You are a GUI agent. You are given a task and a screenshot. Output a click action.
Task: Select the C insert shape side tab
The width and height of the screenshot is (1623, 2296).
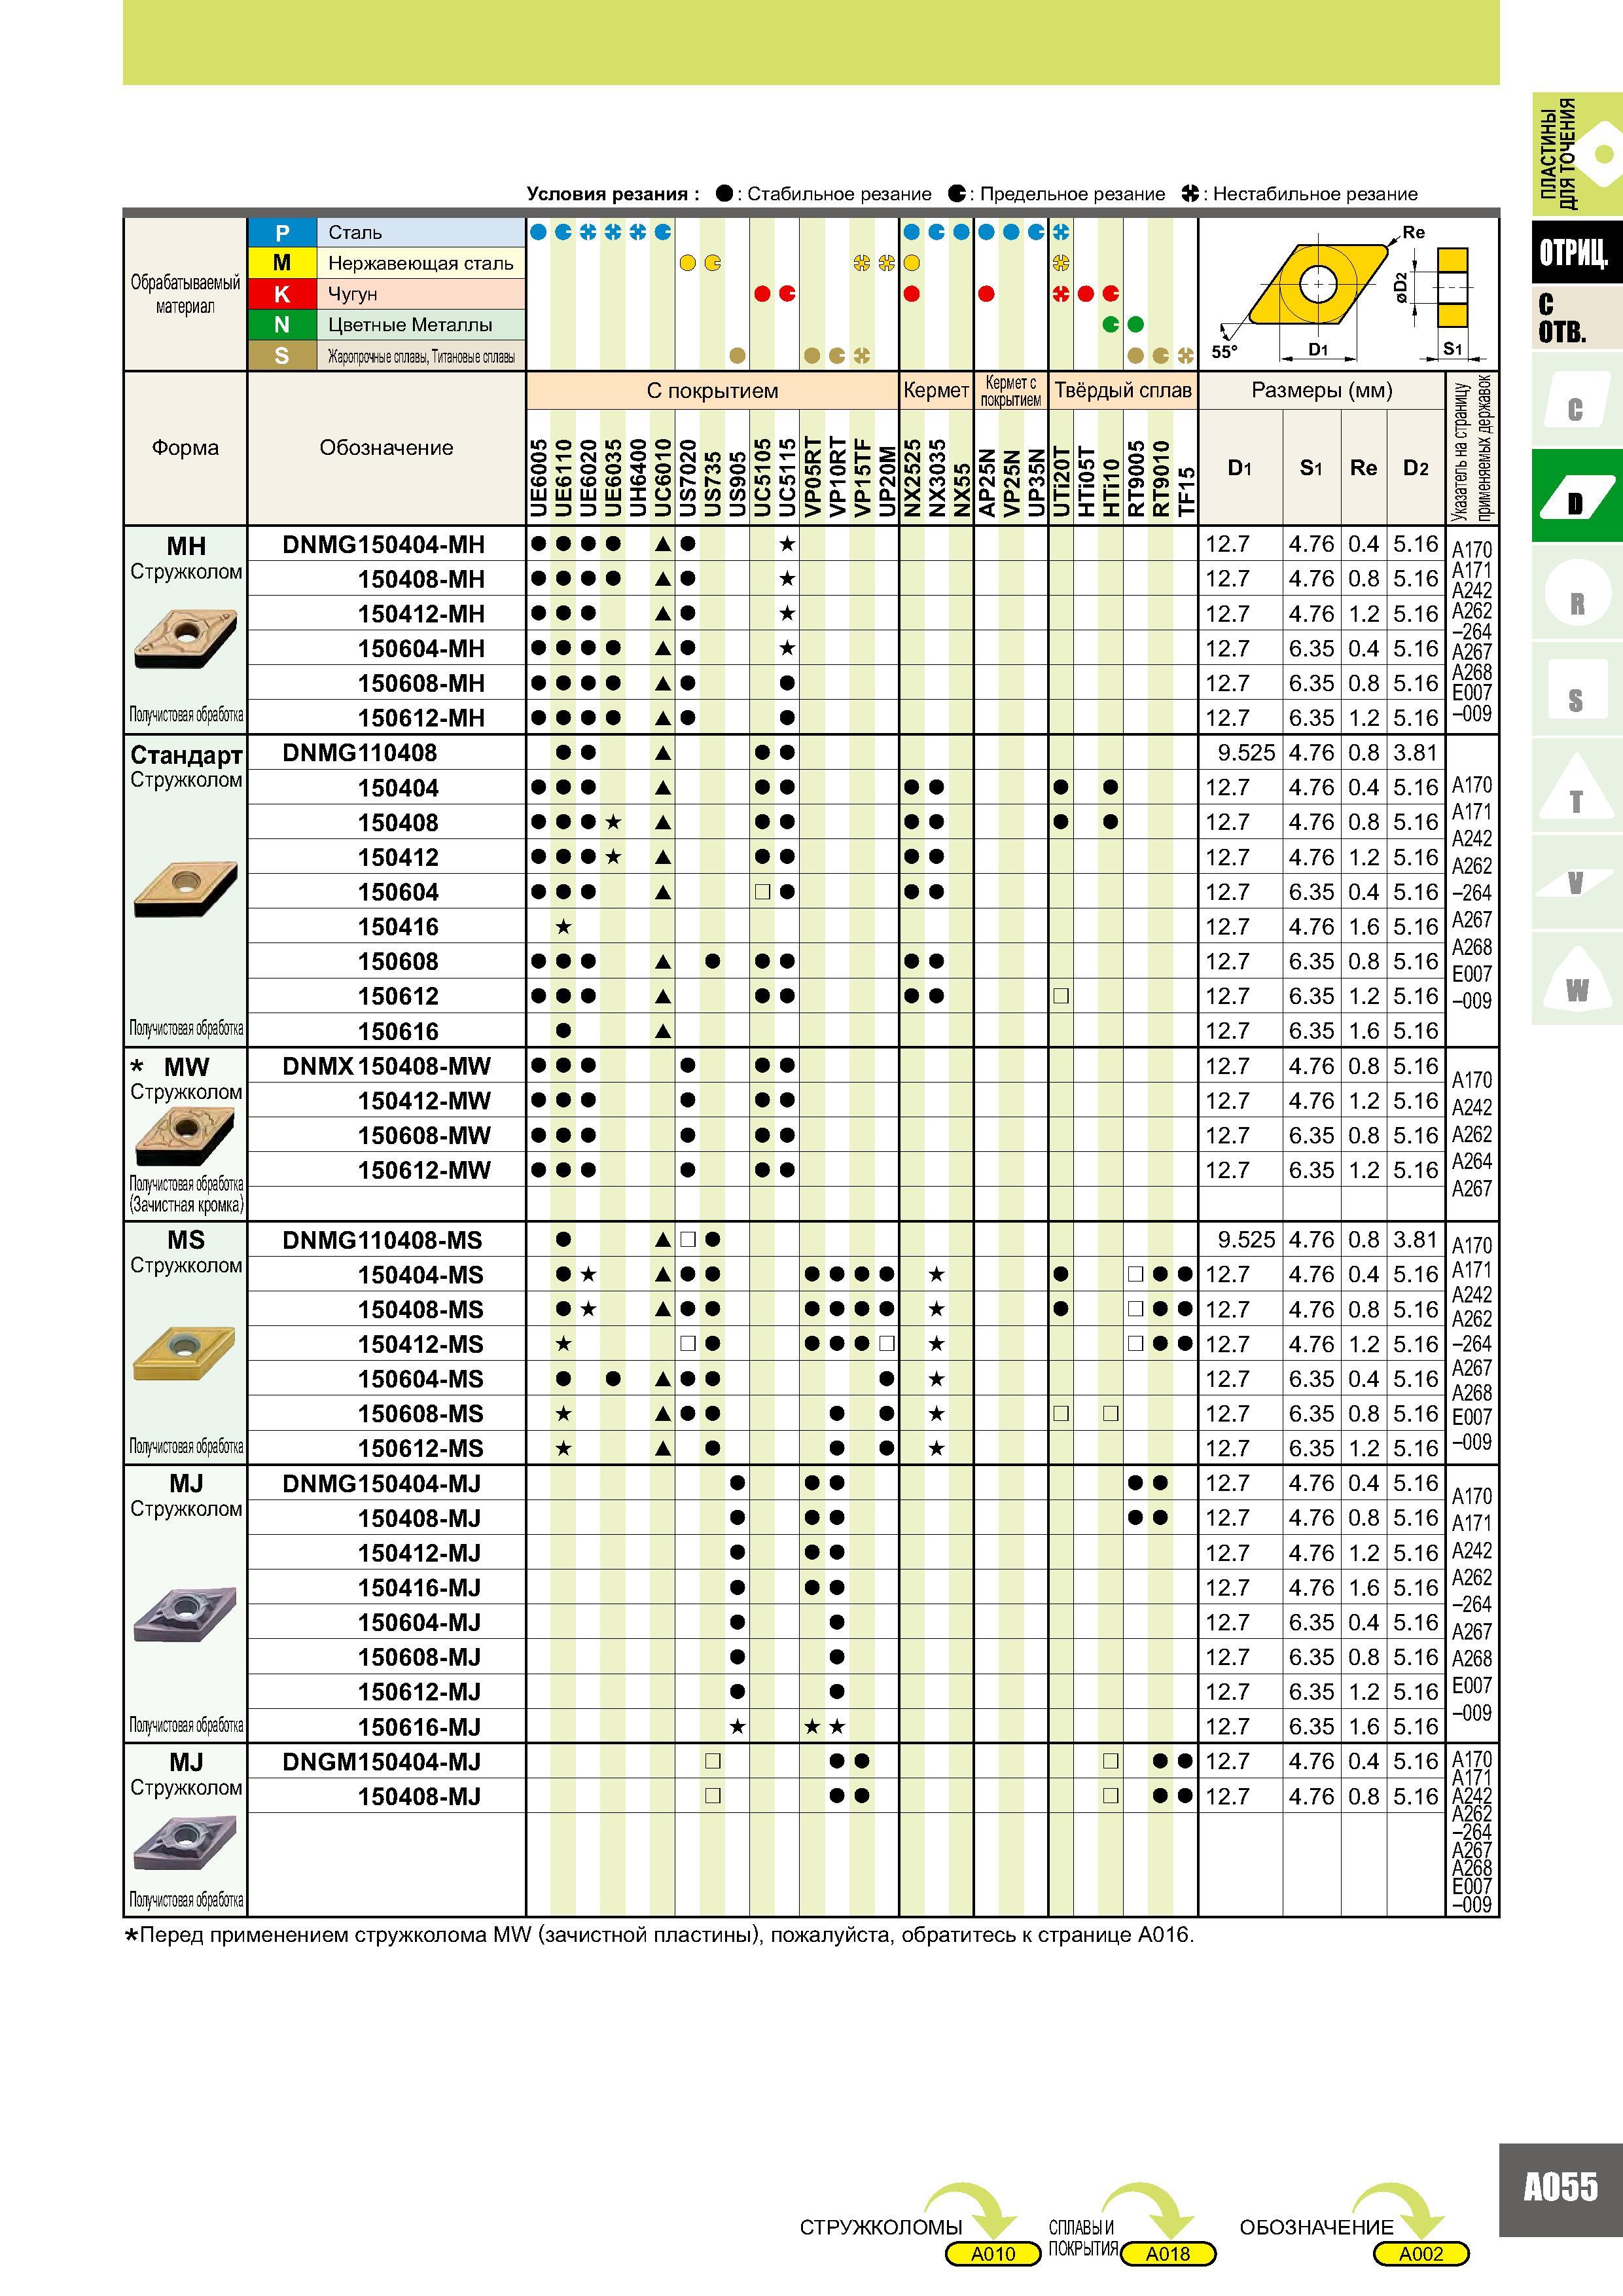[1576, 400]
